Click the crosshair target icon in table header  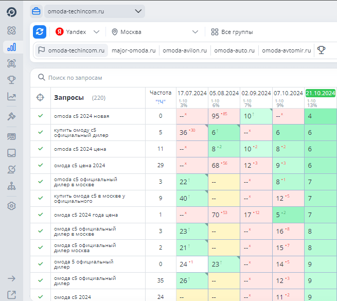click(x=40, y=98)
